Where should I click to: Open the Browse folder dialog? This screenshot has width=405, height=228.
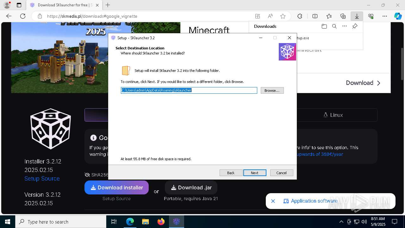point(272,90)
